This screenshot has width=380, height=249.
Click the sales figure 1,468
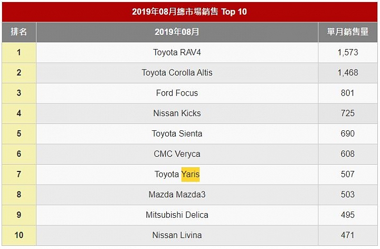click(x=348, y=73)
